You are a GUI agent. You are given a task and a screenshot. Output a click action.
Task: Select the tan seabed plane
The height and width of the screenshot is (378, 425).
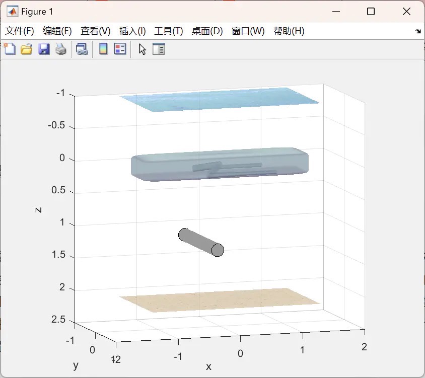[x=220, y=300]
